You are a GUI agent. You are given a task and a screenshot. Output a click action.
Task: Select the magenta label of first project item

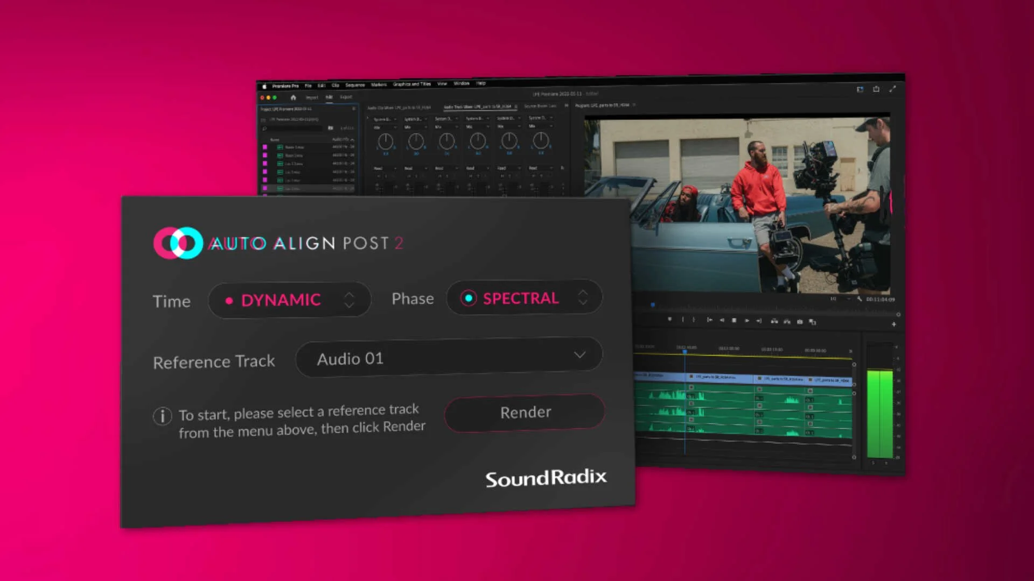point(265,147)
